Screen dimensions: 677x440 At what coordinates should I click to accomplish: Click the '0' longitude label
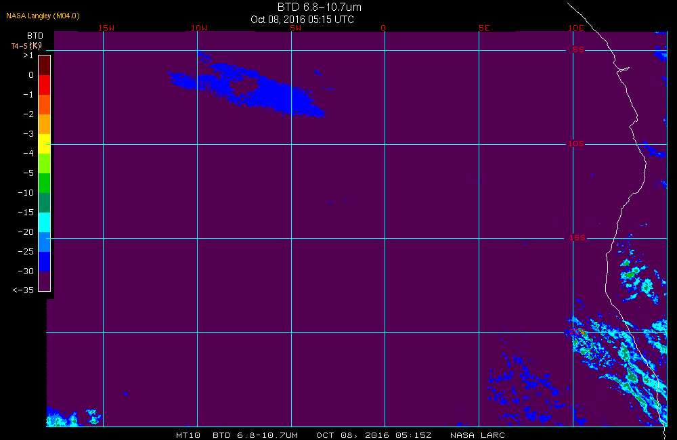click(383, 28)
